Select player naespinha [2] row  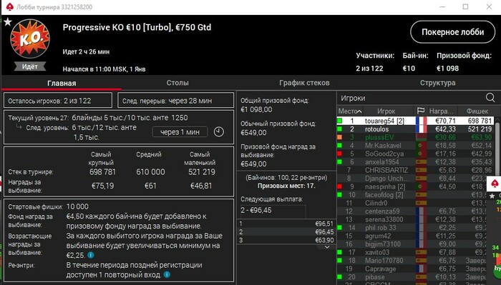pos(412,186)
